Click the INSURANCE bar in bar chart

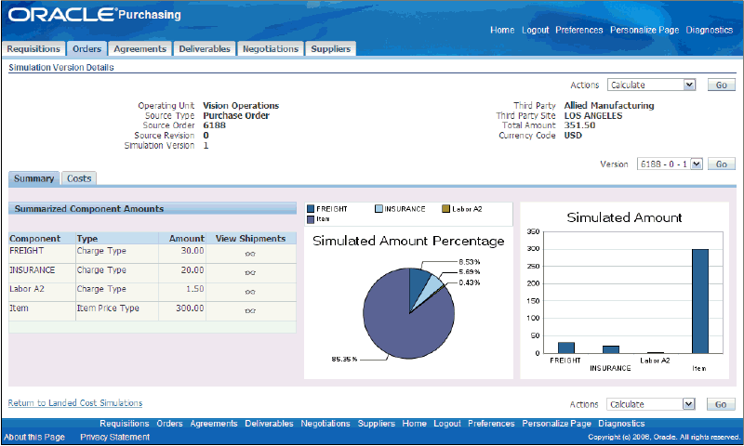[x=611, y=349]
